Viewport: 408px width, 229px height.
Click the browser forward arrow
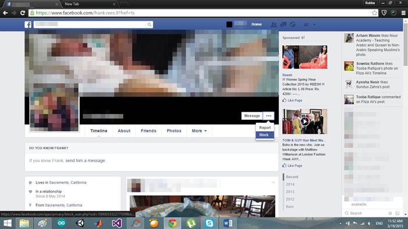(x=14, y=13)
